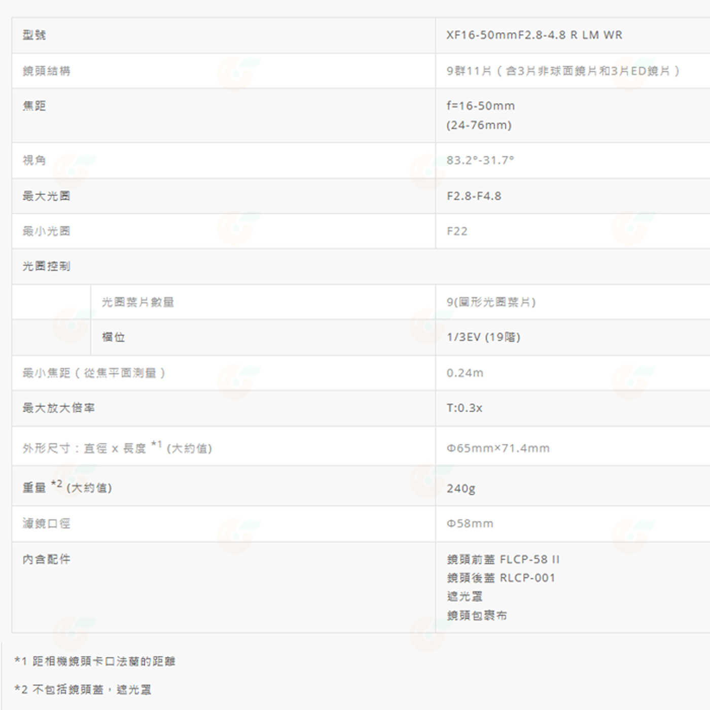Select the 鏡頭前蓋 FLCP-58 II accessory text
Image resolution: width=710 pixels, height=710 pixels.
[503, 559]
